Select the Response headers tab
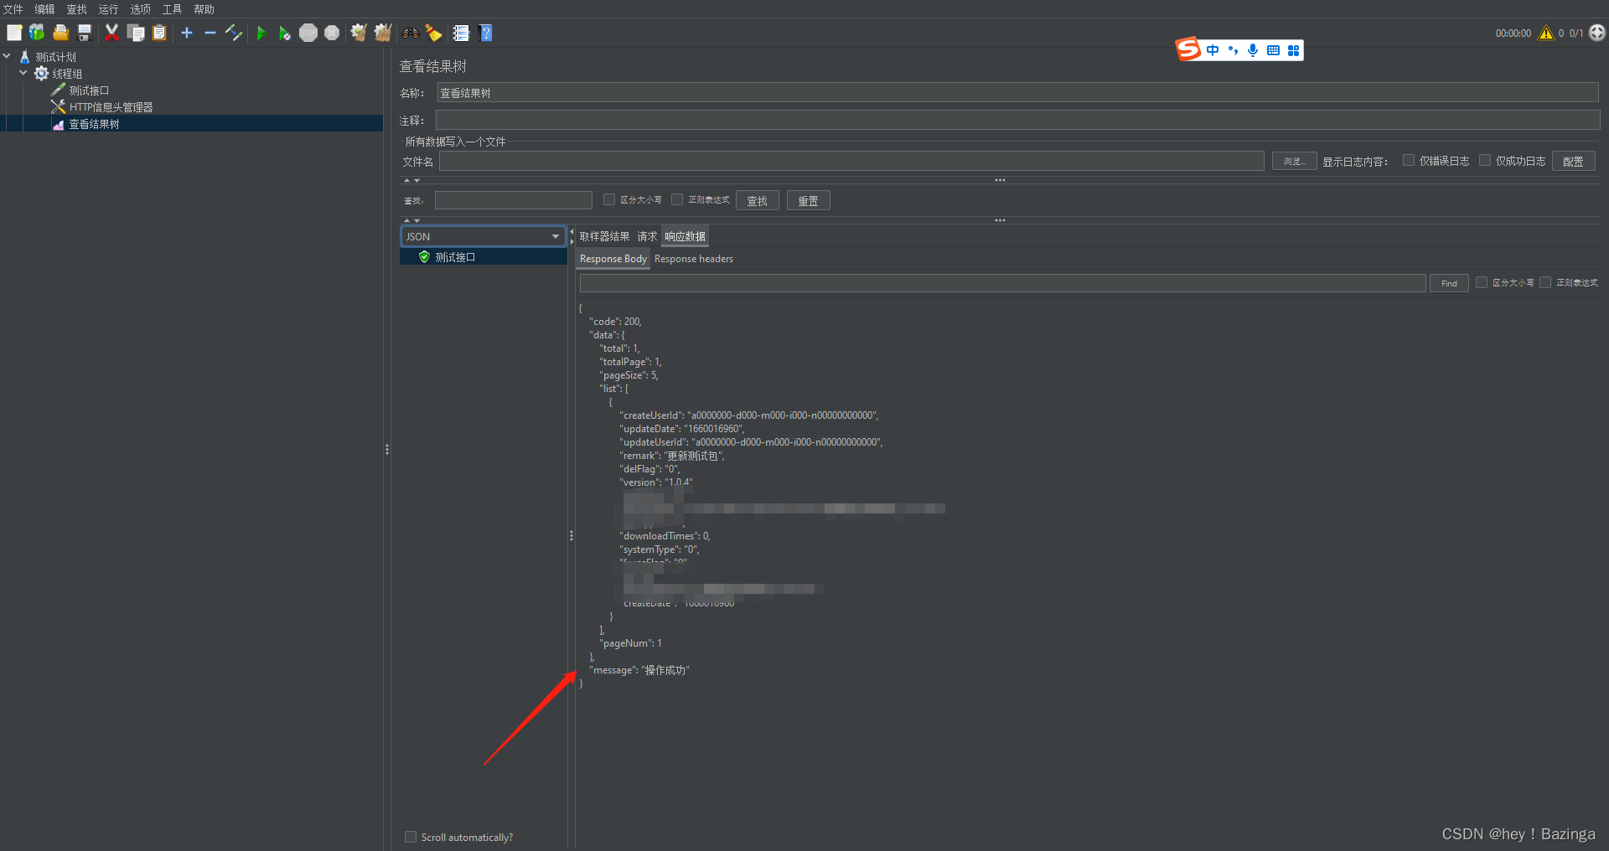 [x=694, y=259]
